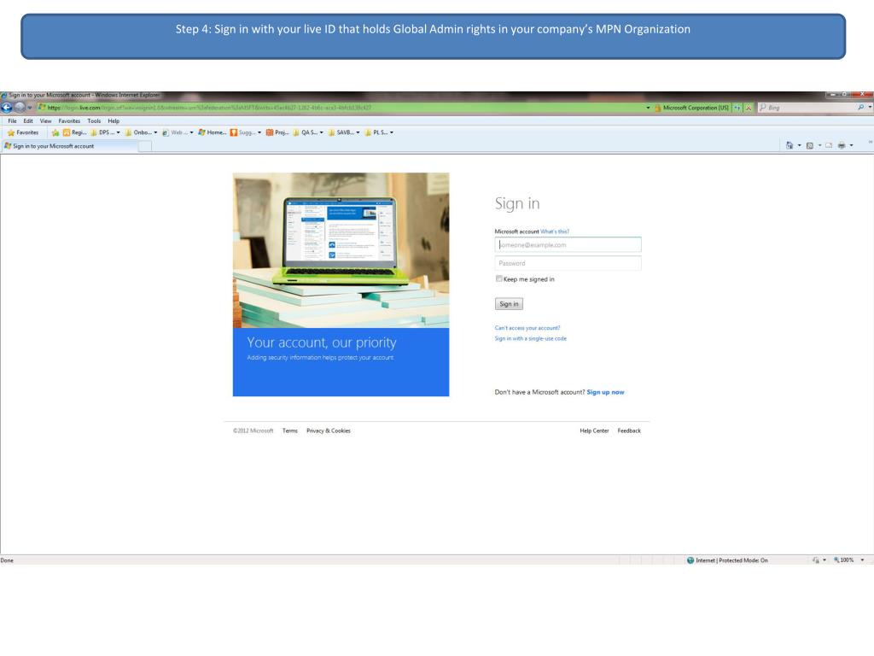Expand the SAVB... folder dropdown arrow
This screenshot has width=874, height=656.
[358, 132]
